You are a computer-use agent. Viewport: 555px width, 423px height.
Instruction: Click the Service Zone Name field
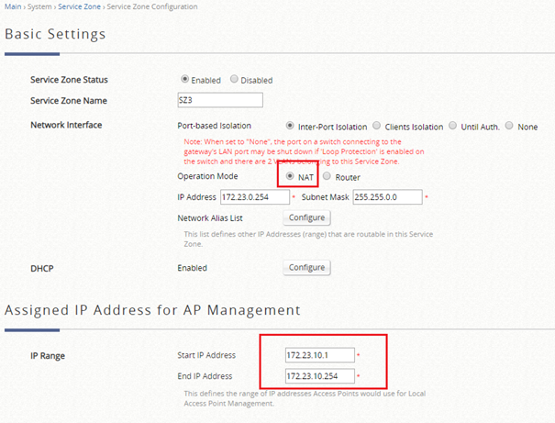[219, 100]
